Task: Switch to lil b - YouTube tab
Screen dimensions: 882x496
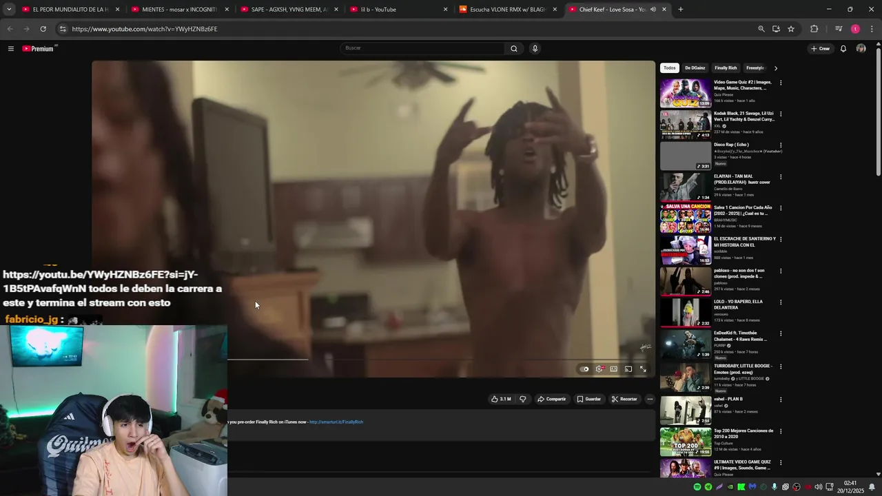Action: tap(398, 10)
